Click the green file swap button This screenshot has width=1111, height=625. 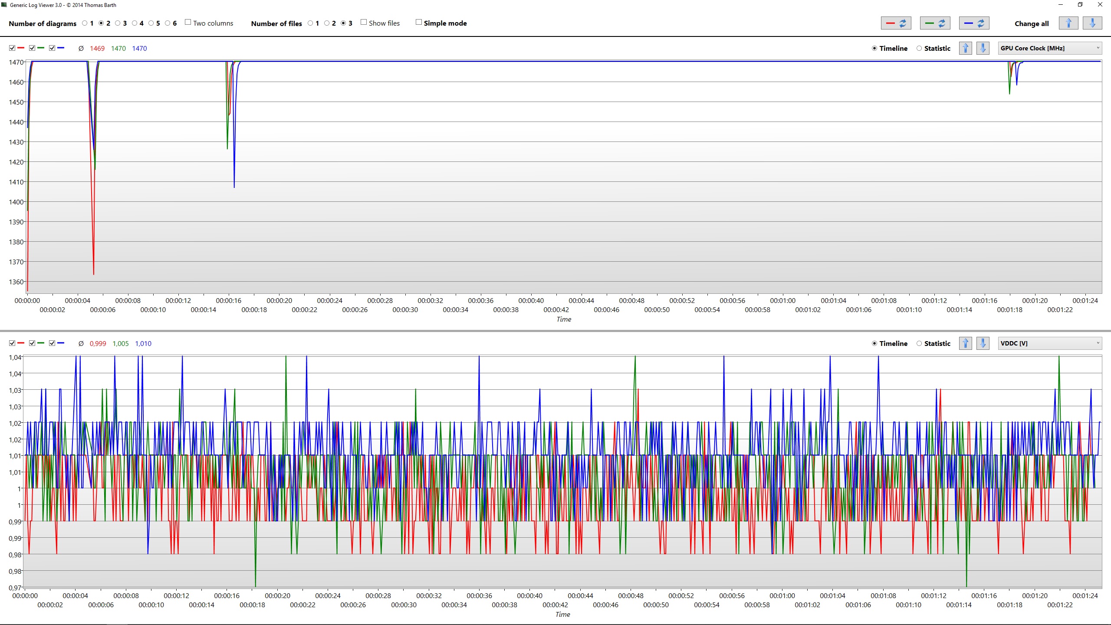(x=935, y=23)
